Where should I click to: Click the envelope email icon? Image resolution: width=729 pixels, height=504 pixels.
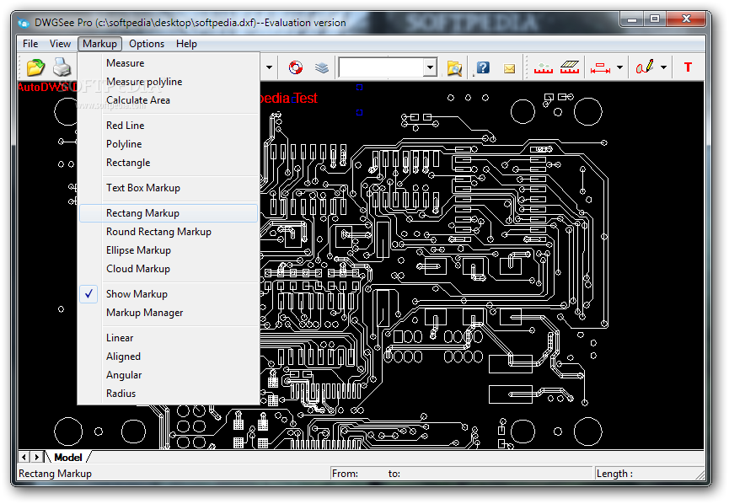point(509,68)
